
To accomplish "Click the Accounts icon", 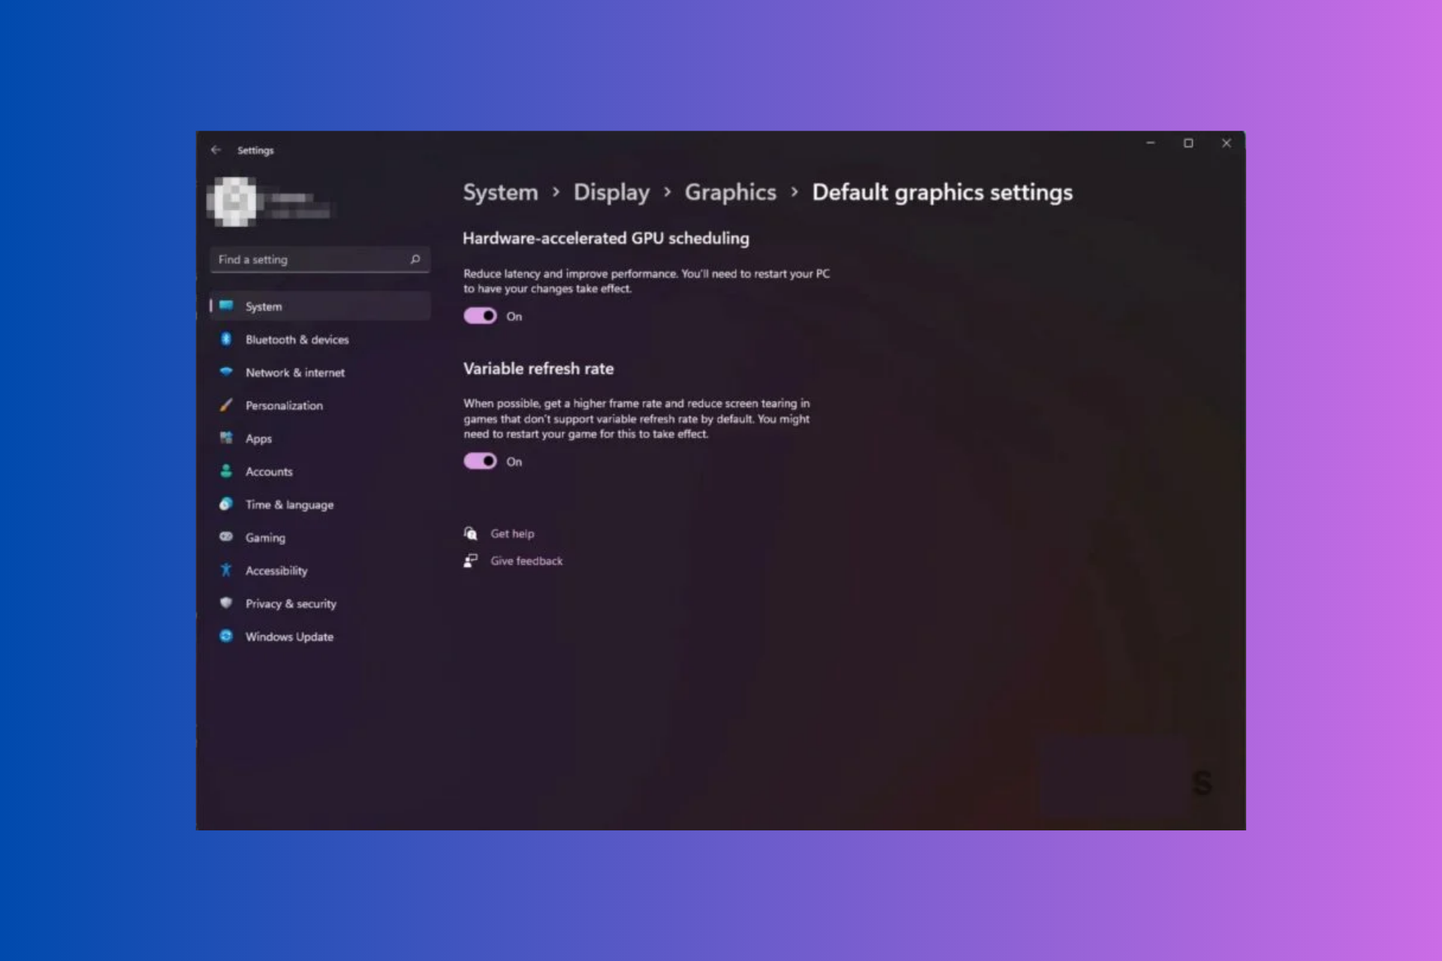I will point(225,471).
